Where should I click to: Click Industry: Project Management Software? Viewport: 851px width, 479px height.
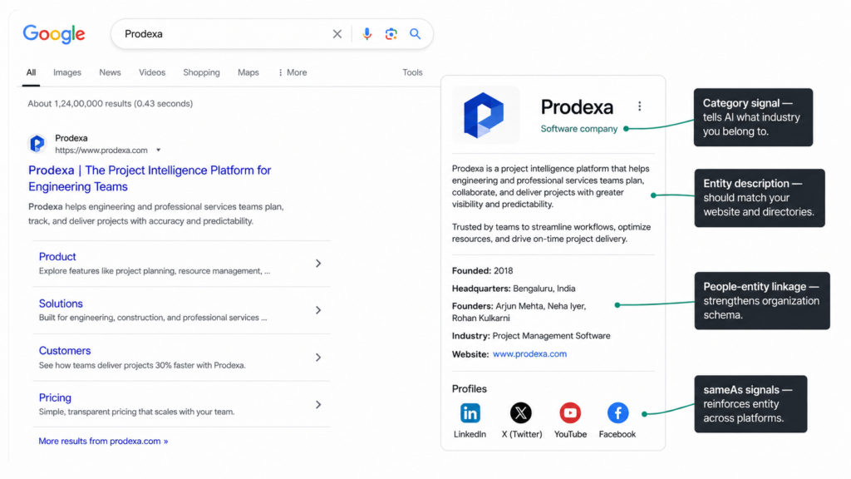[x=531, y=336]
